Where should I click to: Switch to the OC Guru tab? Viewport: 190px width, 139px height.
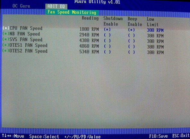click(21, 6)
